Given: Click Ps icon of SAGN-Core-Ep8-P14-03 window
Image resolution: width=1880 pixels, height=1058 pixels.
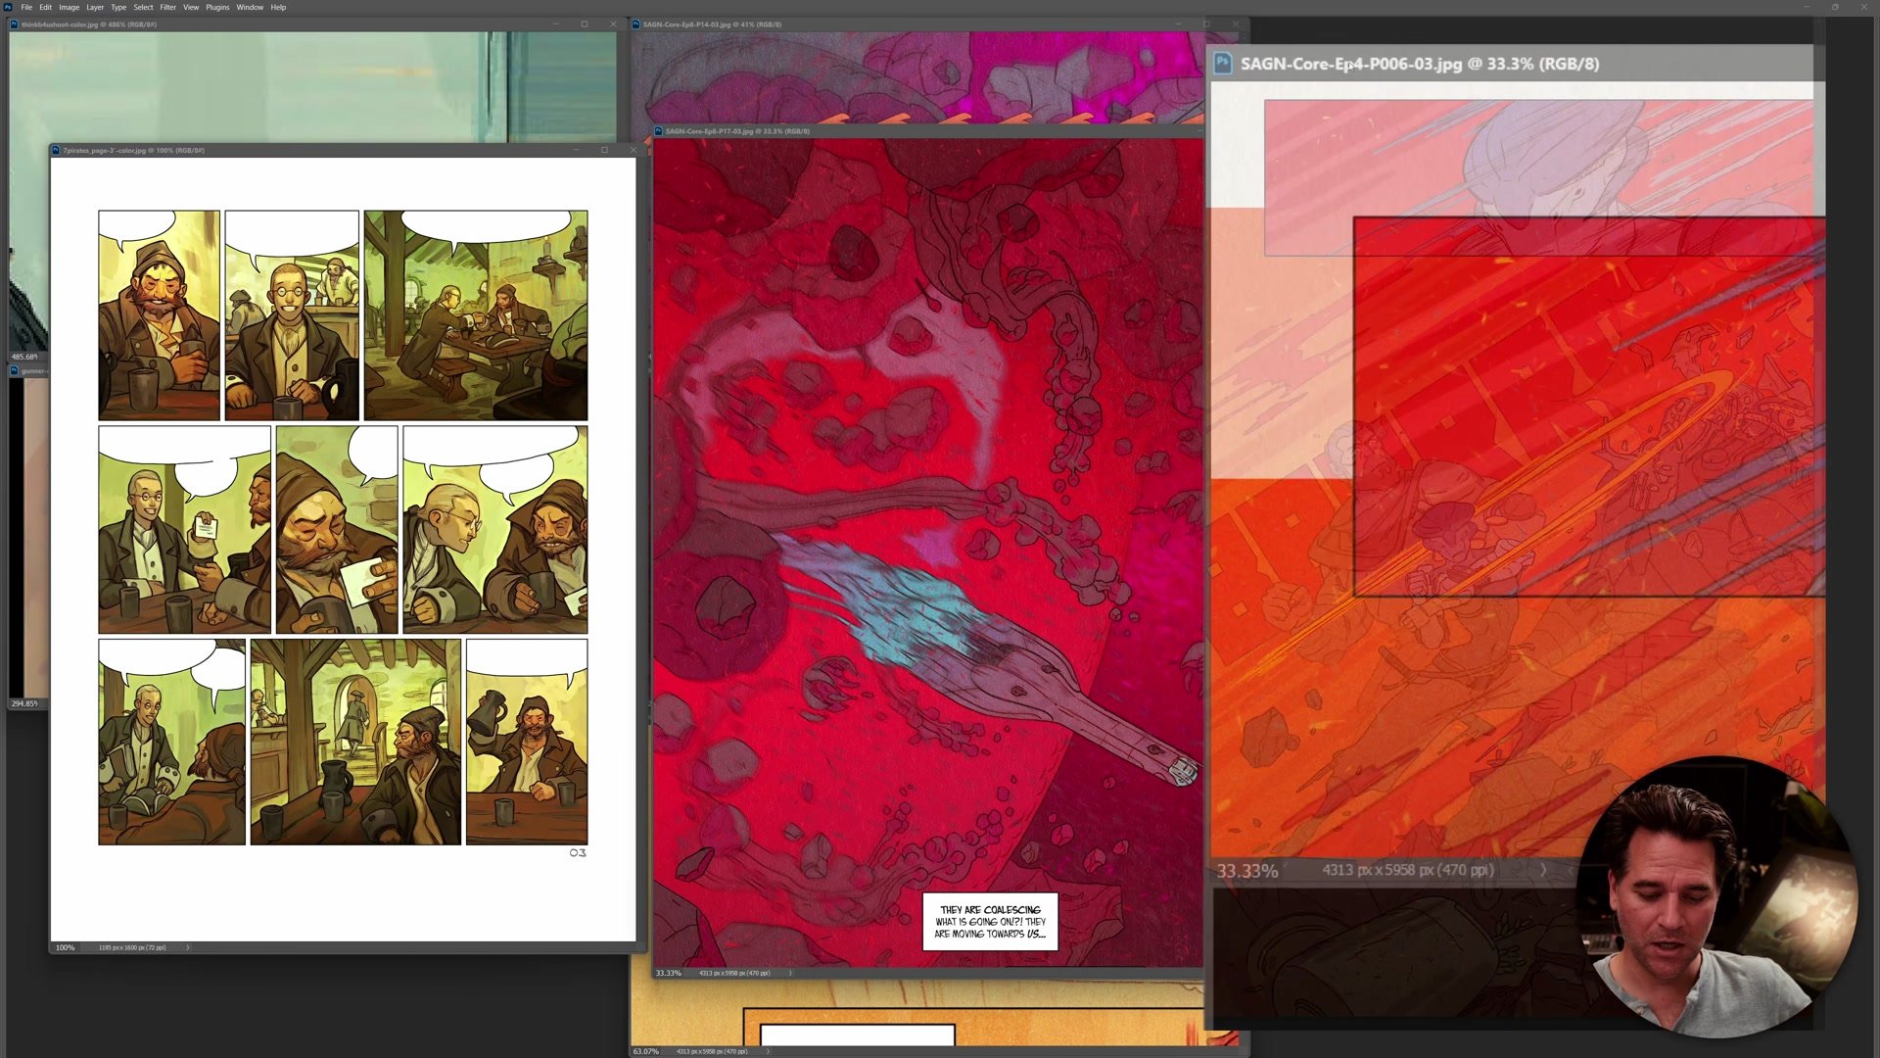Looking at the screenshot, I should pyautogui.click(x=636, y=24).
